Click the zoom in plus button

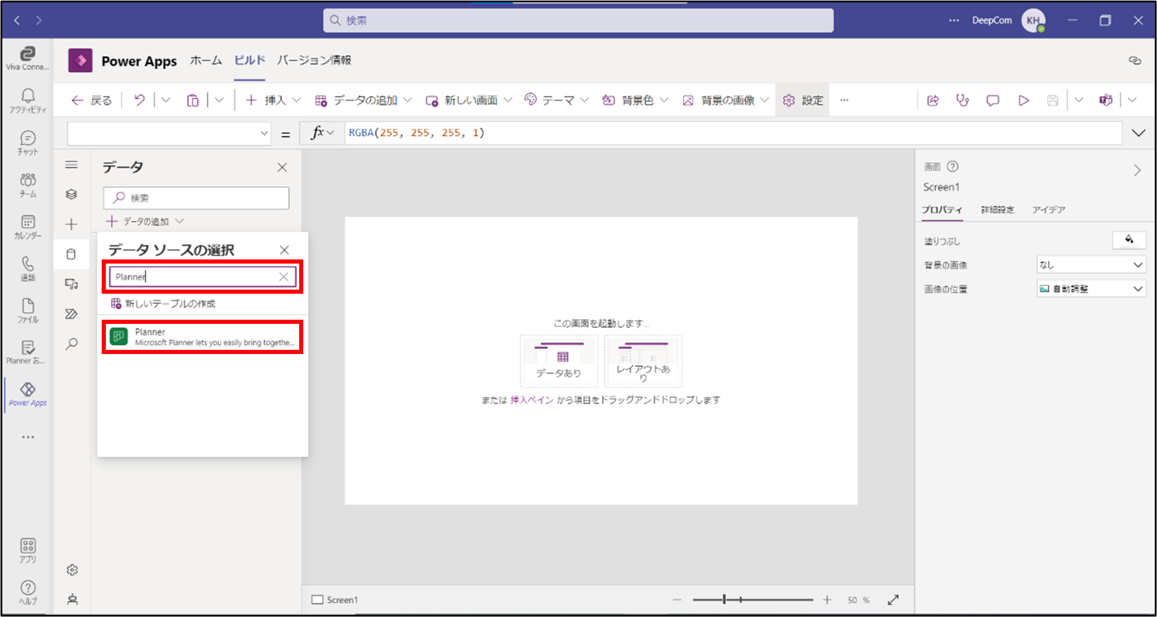[x=827, y=600]
